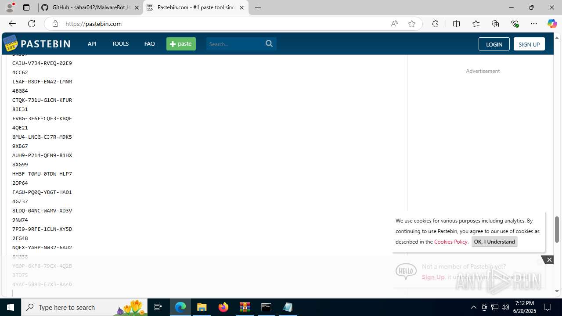Click text line CTQK-731U-G1CN-KFUR

click(42, 100)
